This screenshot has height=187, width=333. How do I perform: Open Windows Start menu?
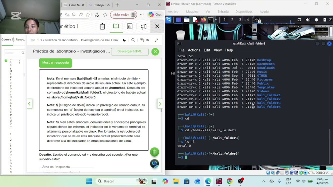[x=89, y=181]
